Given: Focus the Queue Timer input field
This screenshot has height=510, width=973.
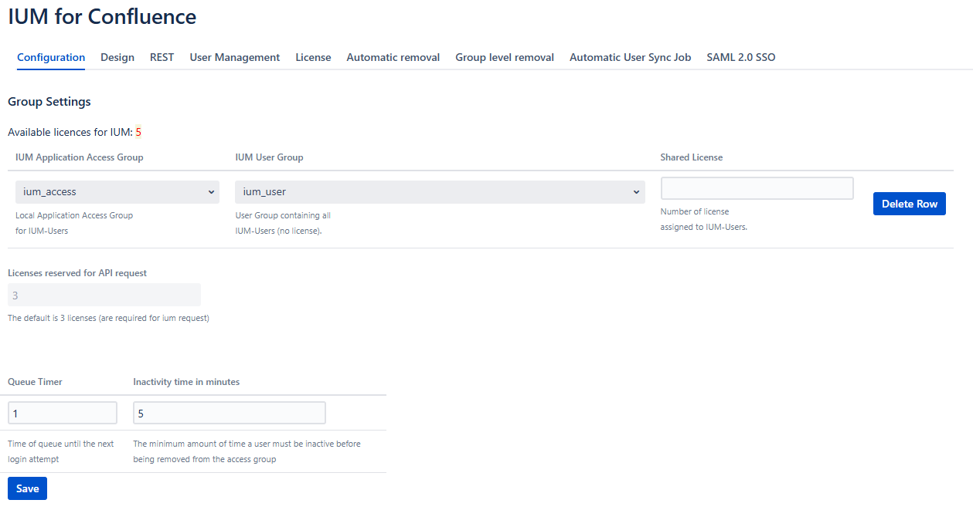Looking at the screenshot, I should pyautogui.click(x=63, y=413).
